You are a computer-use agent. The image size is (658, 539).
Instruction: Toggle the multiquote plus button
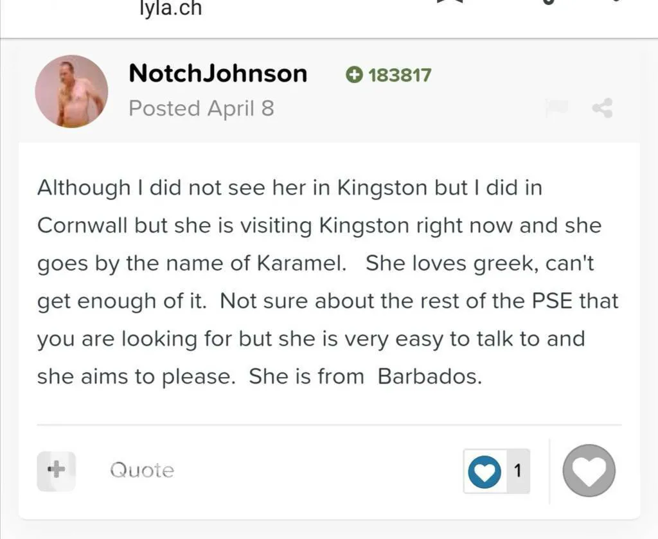click(56, 471)
